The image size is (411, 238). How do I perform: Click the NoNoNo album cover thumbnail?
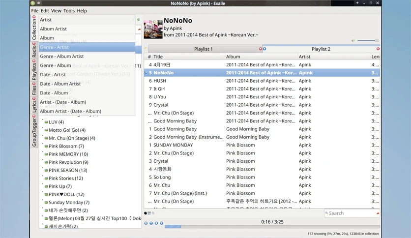pyautogui.click(x=153, y=30)
